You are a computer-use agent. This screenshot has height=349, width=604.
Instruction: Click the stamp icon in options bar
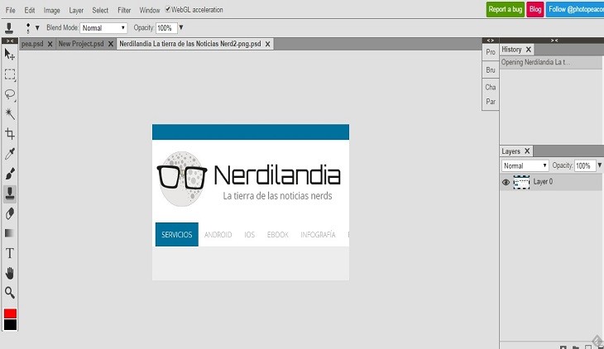pyautogui.click(x=9, y=28)
